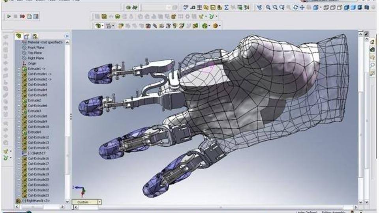The width and height of the screenshot is (379, 213).
Task: Click the red Record macro icon
Action: coord(23,17)
